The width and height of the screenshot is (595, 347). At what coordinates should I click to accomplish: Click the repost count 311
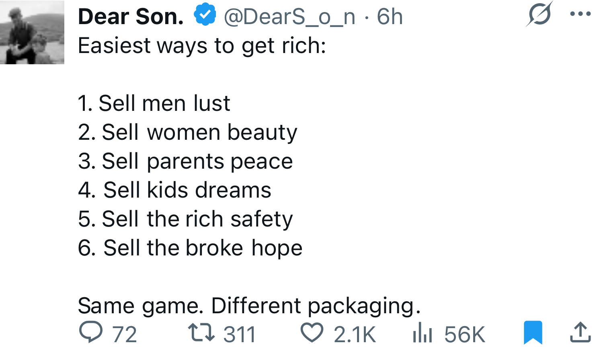[x=240, y=334]
